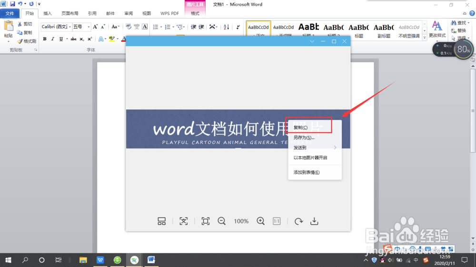Screen dimensions: 476x267
Task: Click the viewer's zoom out magnifier
Action: click(222, 221)
